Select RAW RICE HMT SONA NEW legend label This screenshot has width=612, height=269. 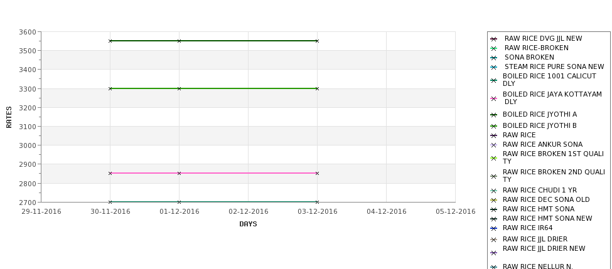(547, 219)
